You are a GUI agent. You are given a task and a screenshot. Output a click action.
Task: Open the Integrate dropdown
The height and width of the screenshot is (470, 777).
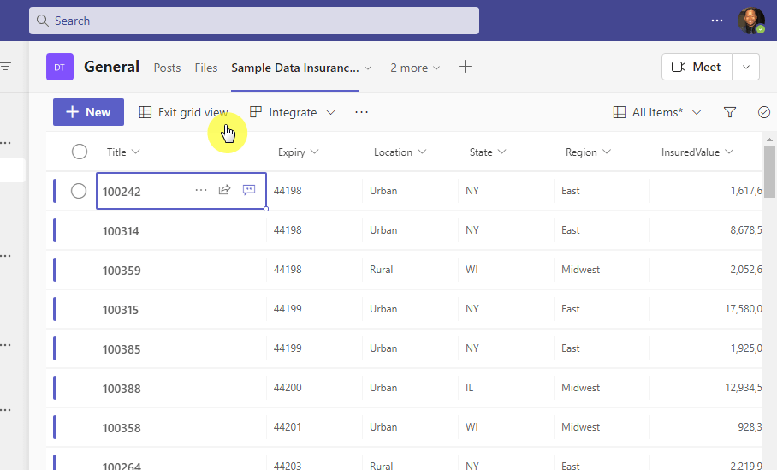tap(293, 112)
